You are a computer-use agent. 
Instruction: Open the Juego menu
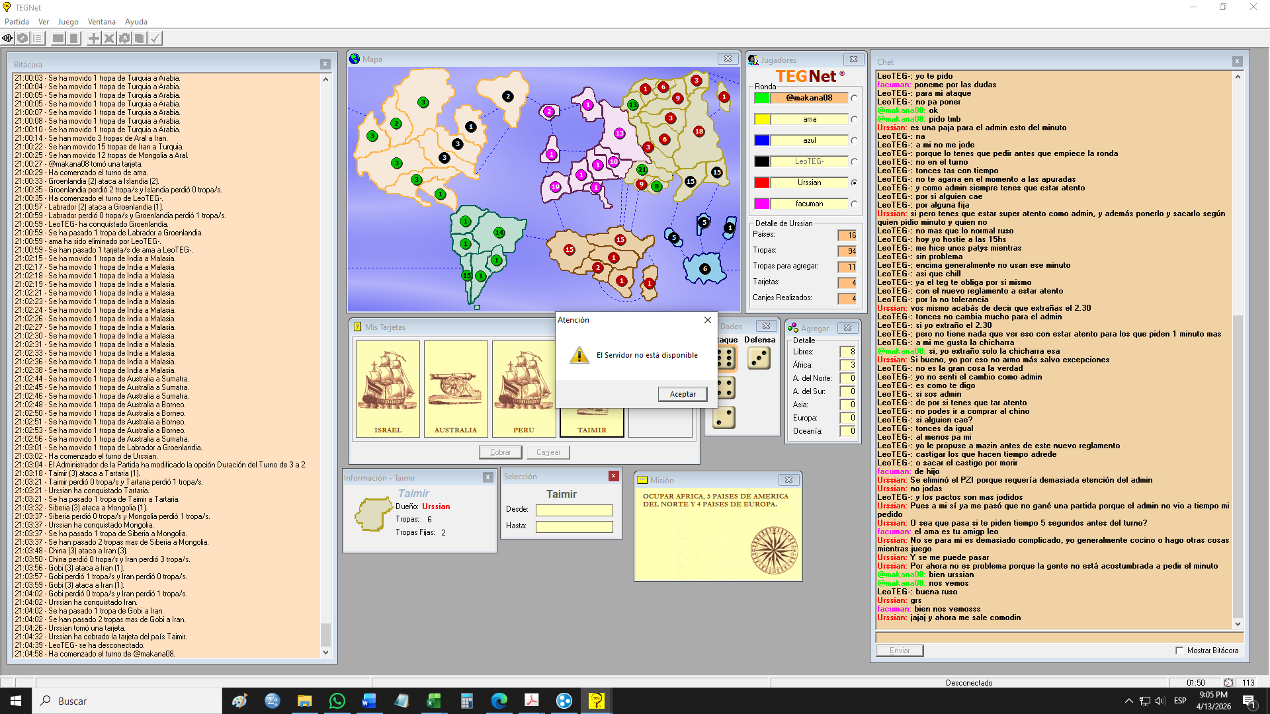(68, 22)
